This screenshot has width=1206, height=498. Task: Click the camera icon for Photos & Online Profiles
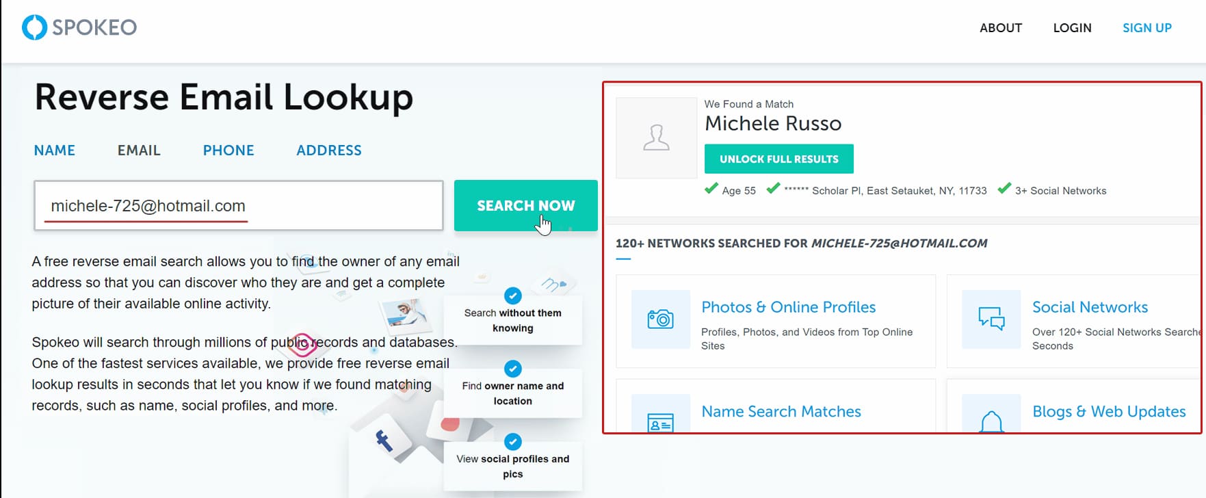pos(660,319)
